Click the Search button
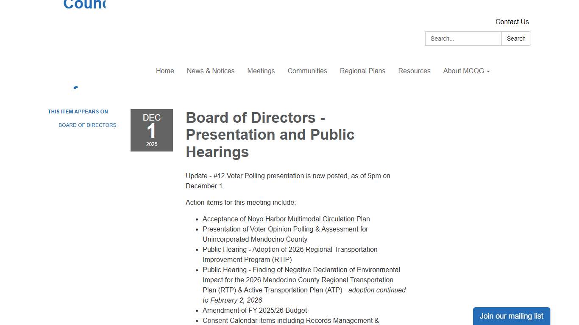 point(516,39)
